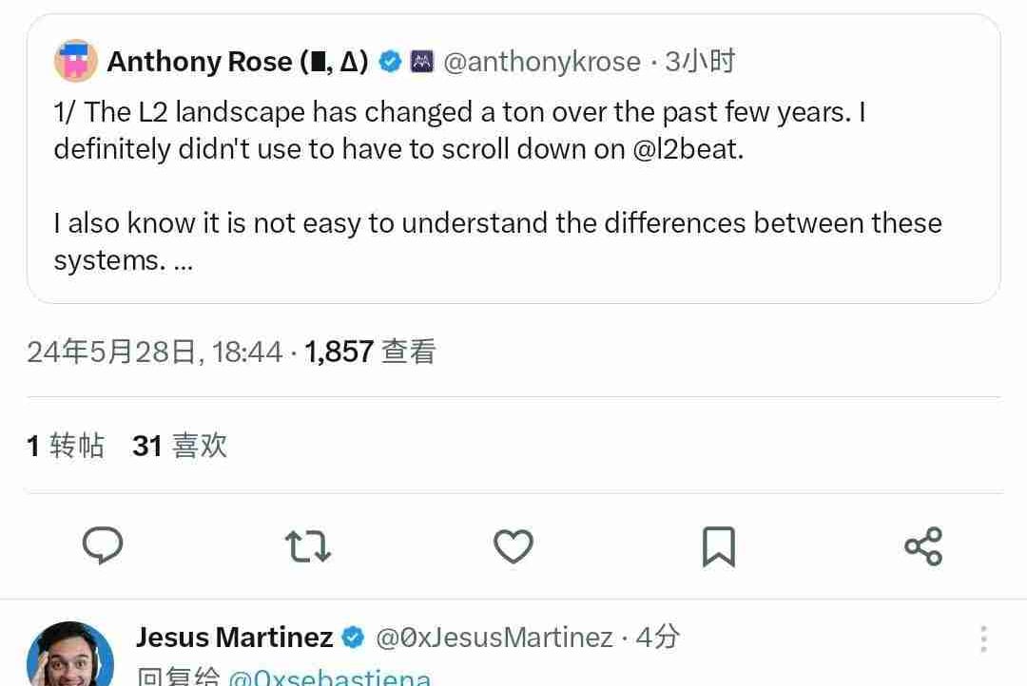Open more options on Jesus Martinez's reply
The width and height of the screenshot is (1027, 686).
(x=983, y=638)
